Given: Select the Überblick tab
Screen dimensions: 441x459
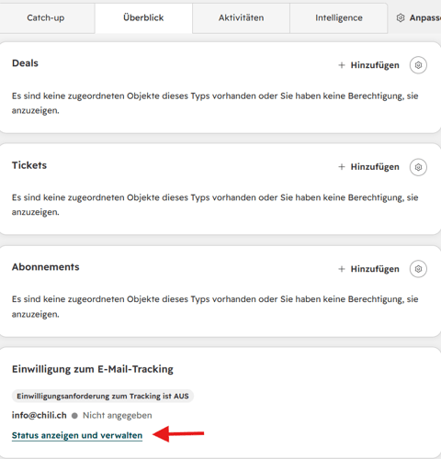Looking at the screenshot, I should (143, 17).
